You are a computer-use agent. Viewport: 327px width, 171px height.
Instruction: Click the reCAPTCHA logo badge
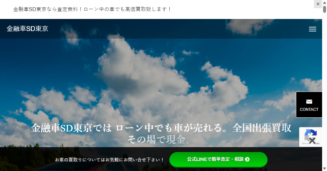[x=310, y=135]
